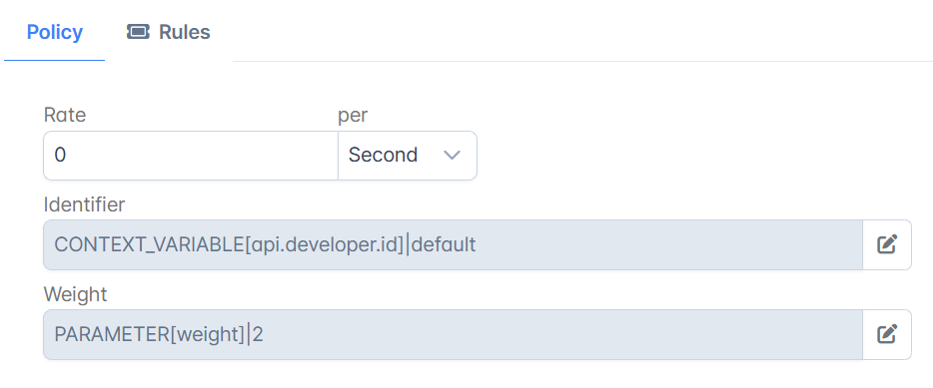Click the default fallback in Identifier
Viewport: 933px width, 388px height.
444,244
